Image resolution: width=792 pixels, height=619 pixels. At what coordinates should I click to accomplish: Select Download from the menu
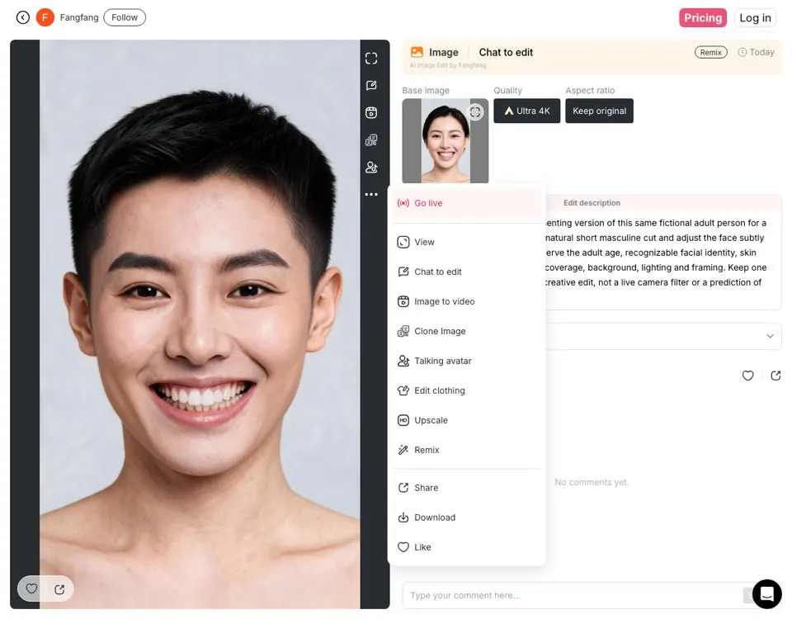click(x=467, y=517)
